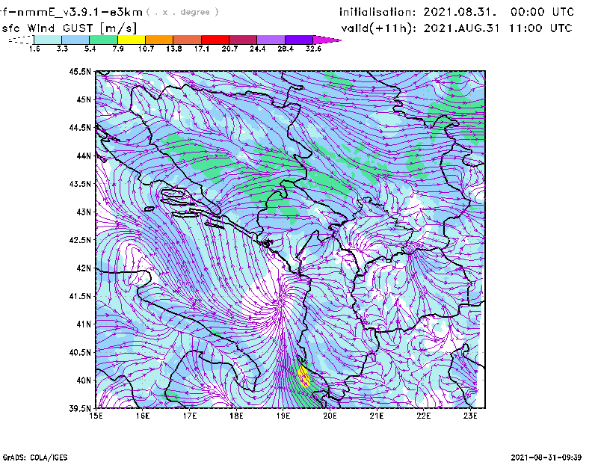Click the "20.7" legend value
The image size is (598, 462).
click(229, 49)
